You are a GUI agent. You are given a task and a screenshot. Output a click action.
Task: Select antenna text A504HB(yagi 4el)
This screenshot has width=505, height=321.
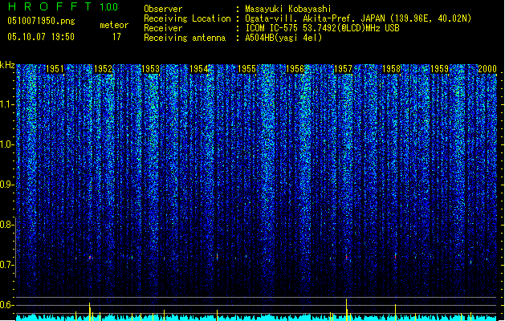[283, 38]
